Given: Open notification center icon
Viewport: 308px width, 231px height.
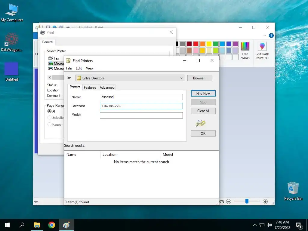Looking at the screenshot, I should coord(299,226).
